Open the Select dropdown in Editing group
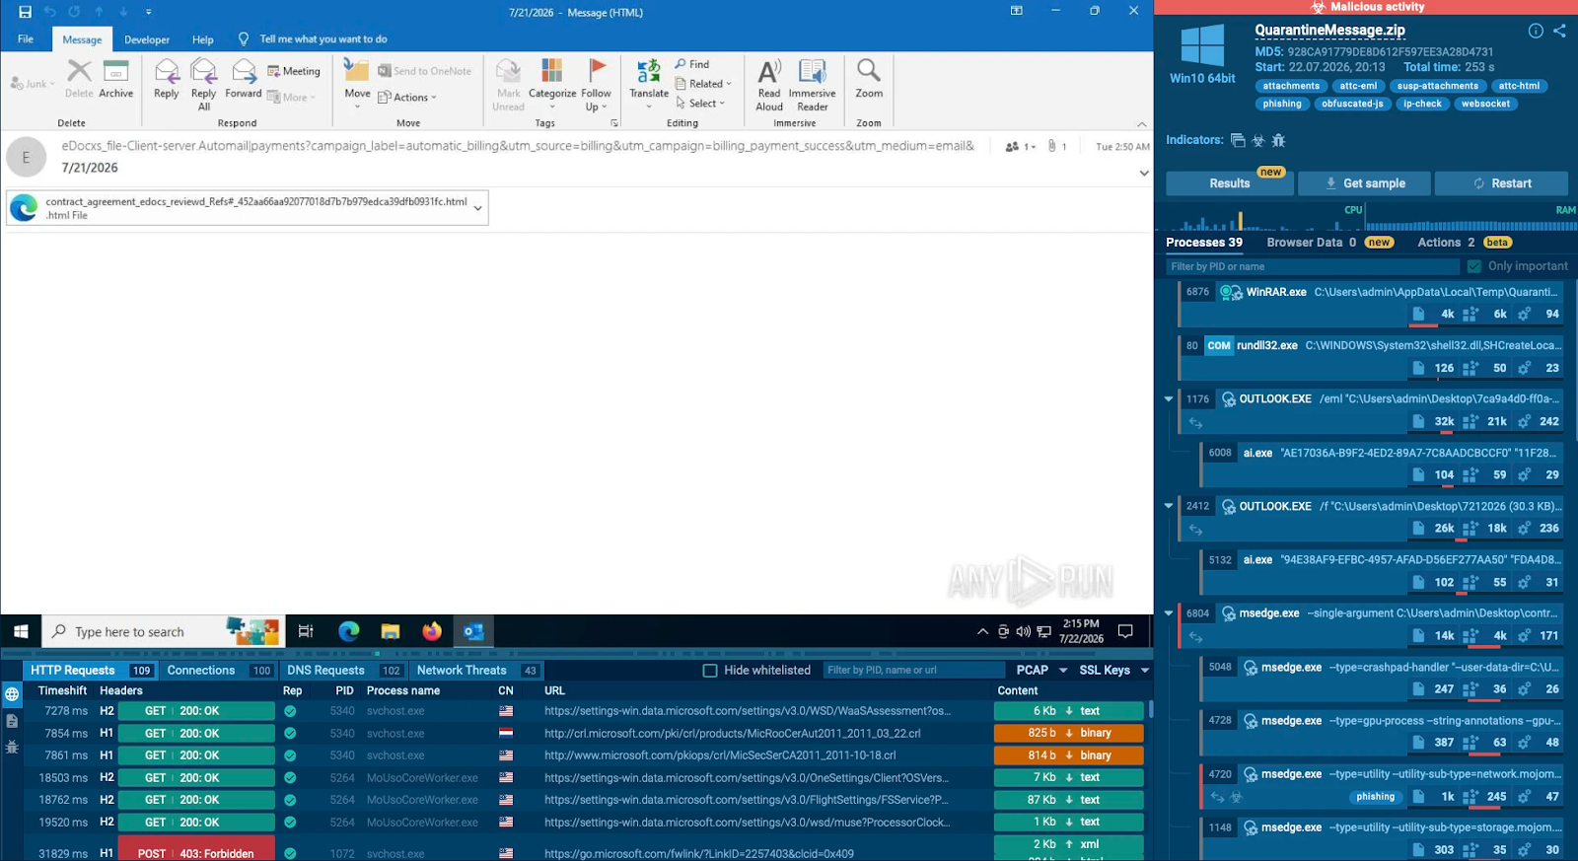 (x=700, y=103)
